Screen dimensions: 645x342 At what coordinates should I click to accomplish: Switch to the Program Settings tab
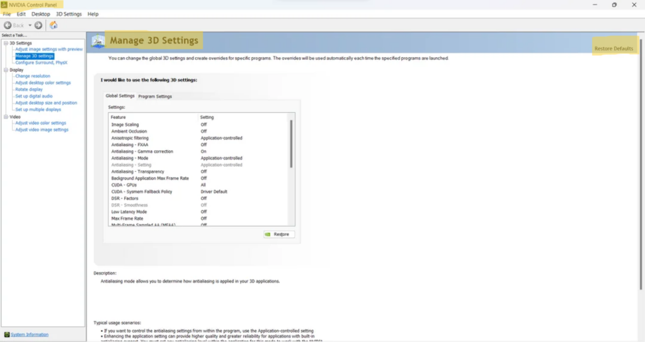coord(155,96)
